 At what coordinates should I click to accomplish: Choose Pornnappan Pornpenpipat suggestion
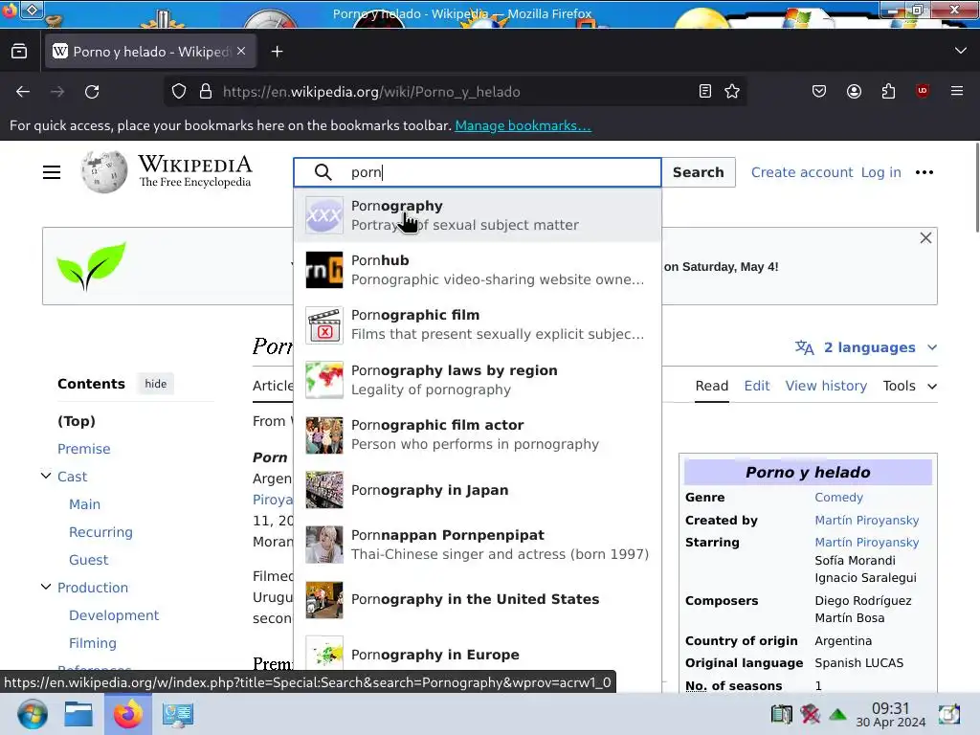point(478,545)
